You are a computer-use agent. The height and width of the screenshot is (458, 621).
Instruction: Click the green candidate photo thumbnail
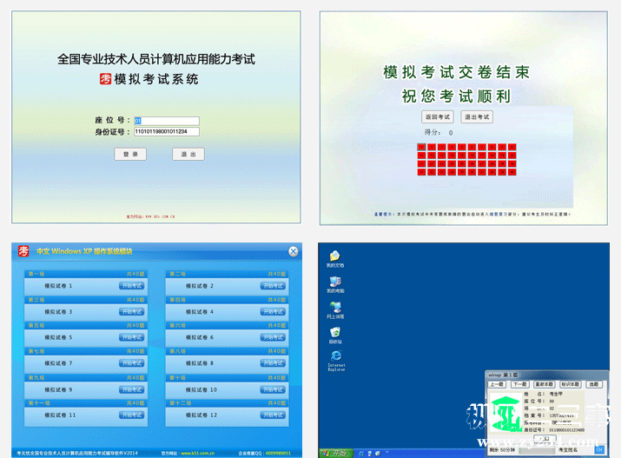(x=505, y=413)
